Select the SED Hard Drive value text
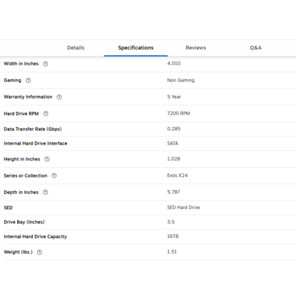 pyautogui.click(x=184, y=207)
